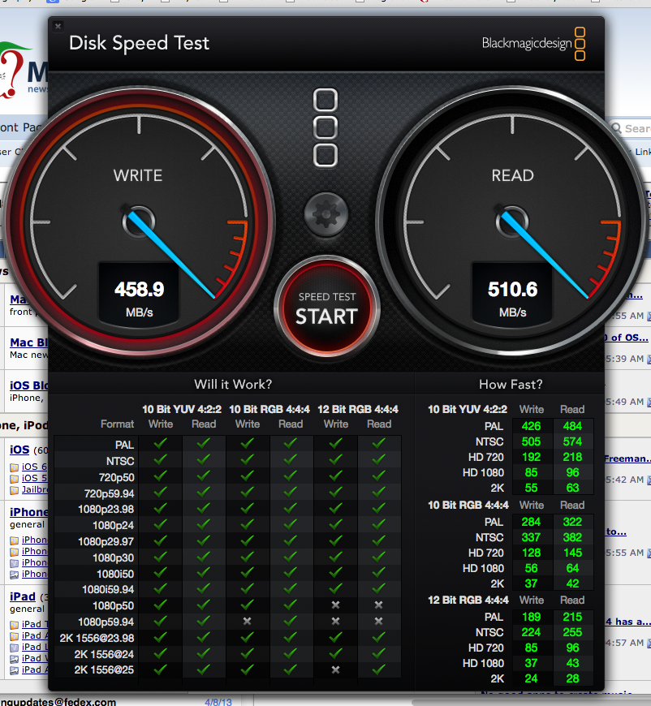This screenshot has width=651, height=706.
Task: Open the '4 has a...' thread link
Action: point(628,622)
